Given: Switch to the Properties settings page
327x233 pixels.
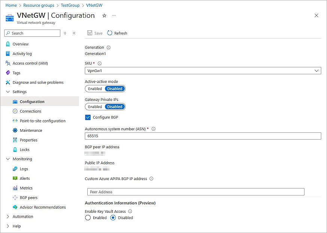Looking at the screenshot, I should pos(29,140).
